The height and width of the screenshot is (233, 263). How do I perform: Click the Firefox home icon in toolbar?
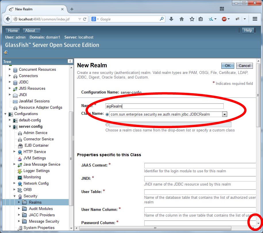182,19
